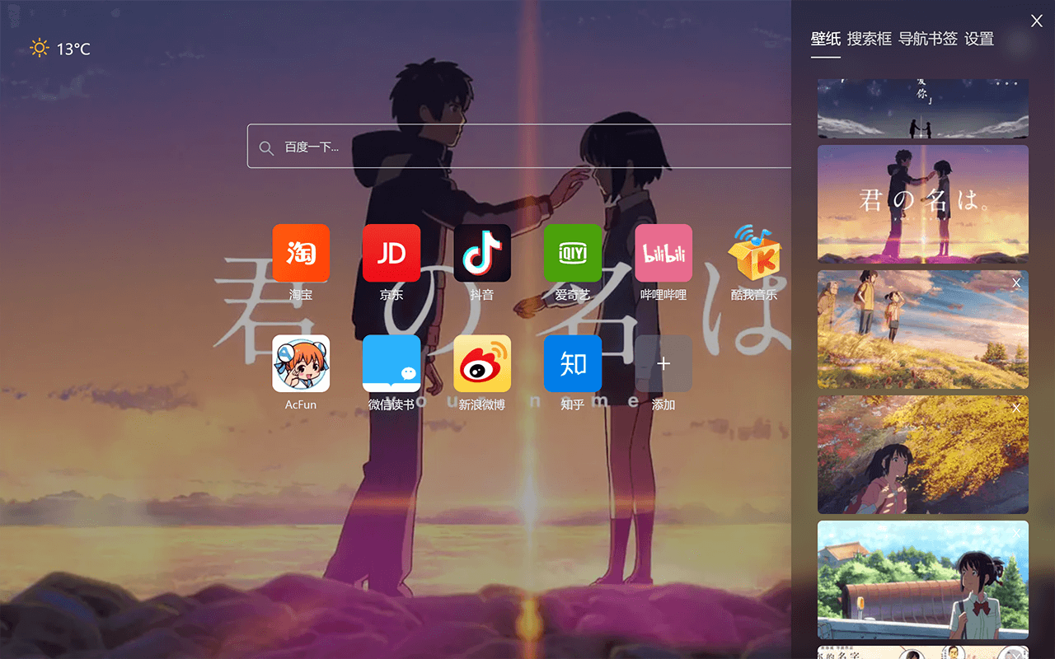Viewport: 1055px width, 659px height.
Task: Focus the 百度一下 search input field
Action: coord(519,146)
